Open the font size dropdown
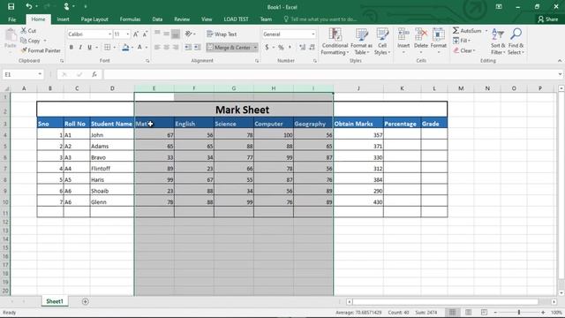 click(x=127, y=34)
